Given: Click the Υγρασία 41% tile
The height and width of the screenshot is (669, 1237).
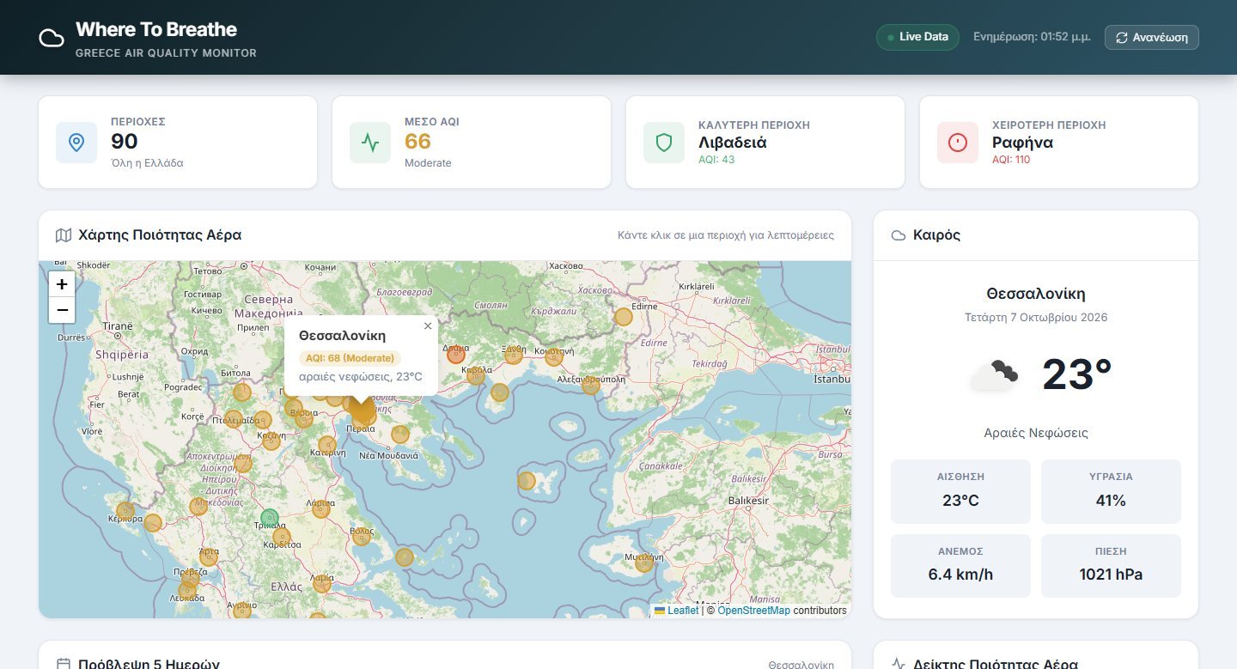Looking at the screenshot, I should (x=1111, y=491).
